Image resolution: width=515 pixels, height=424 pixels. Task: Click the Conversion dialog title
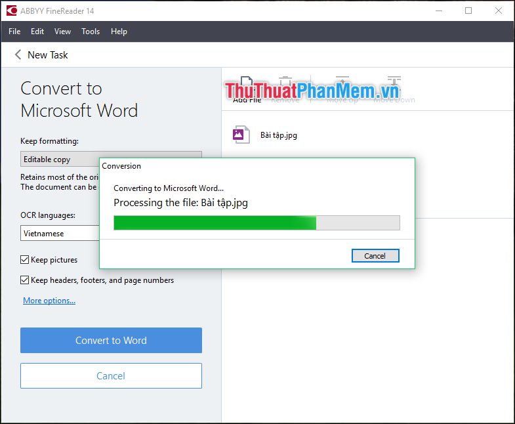click(x=121, y=166)
